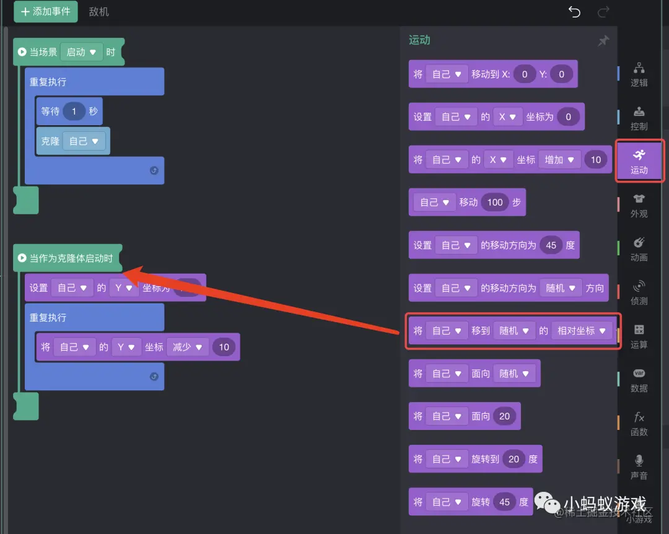Click value 10 in workspace 减少 block
This screenshot has height=534, width=669.
click(224, 347)
